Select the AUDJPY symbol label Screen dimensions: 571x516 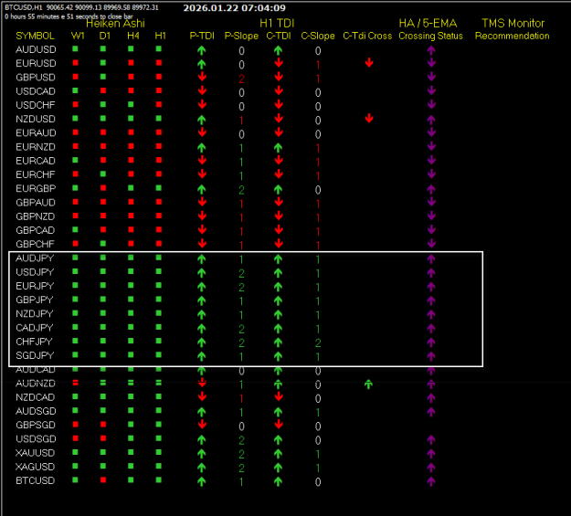tap(35, 258)
